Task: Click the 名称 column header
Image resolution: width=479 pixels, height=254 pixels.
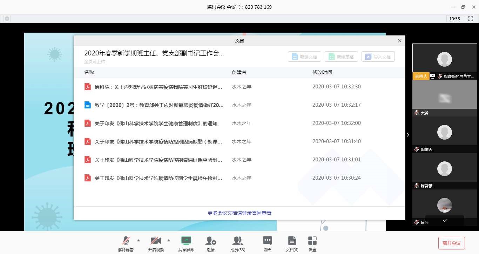Action: (89, 72)
